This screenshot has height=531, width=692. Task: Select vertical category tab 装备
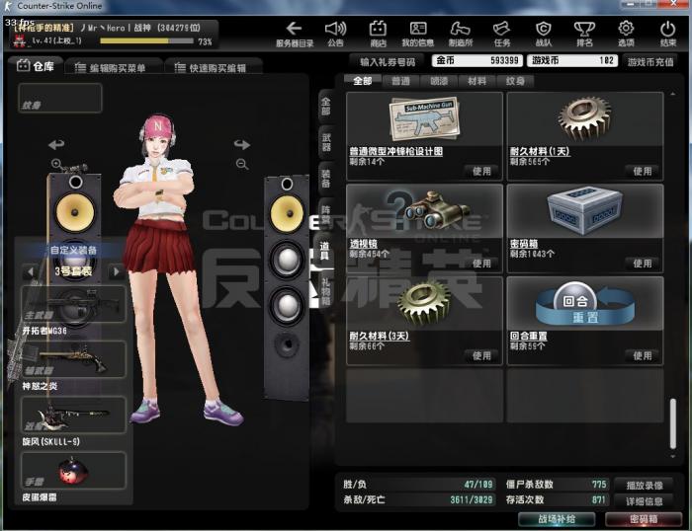(x=325, y=179)
